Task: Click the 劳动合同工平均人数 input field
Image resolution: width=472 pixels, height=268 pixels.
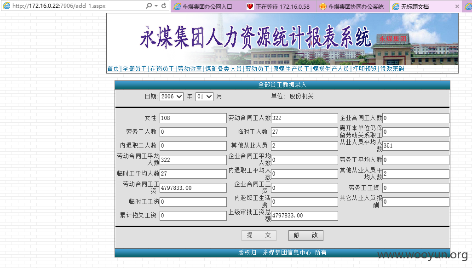Action: tap(193, 160)
